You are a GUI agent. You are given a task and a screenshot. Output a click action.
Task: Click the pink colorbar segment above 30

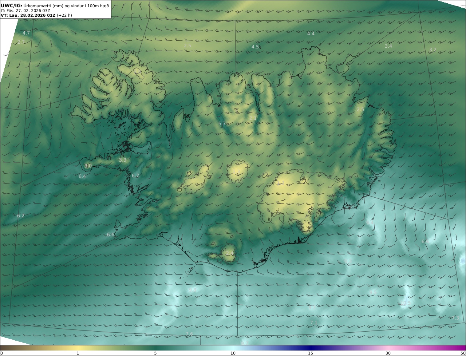coord(388,348)
